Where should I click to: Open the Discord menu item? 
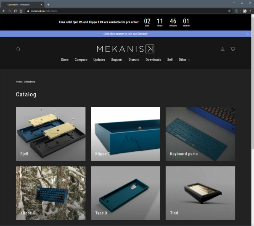click(134, 60)
